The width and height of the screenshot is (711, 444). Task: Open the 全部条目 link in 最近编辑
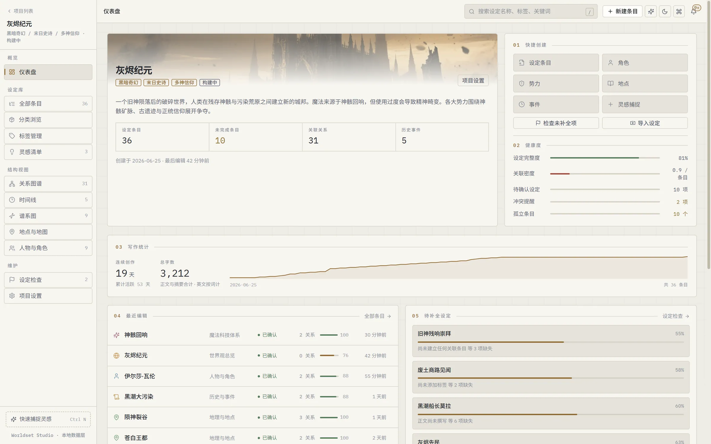point(377,316)
